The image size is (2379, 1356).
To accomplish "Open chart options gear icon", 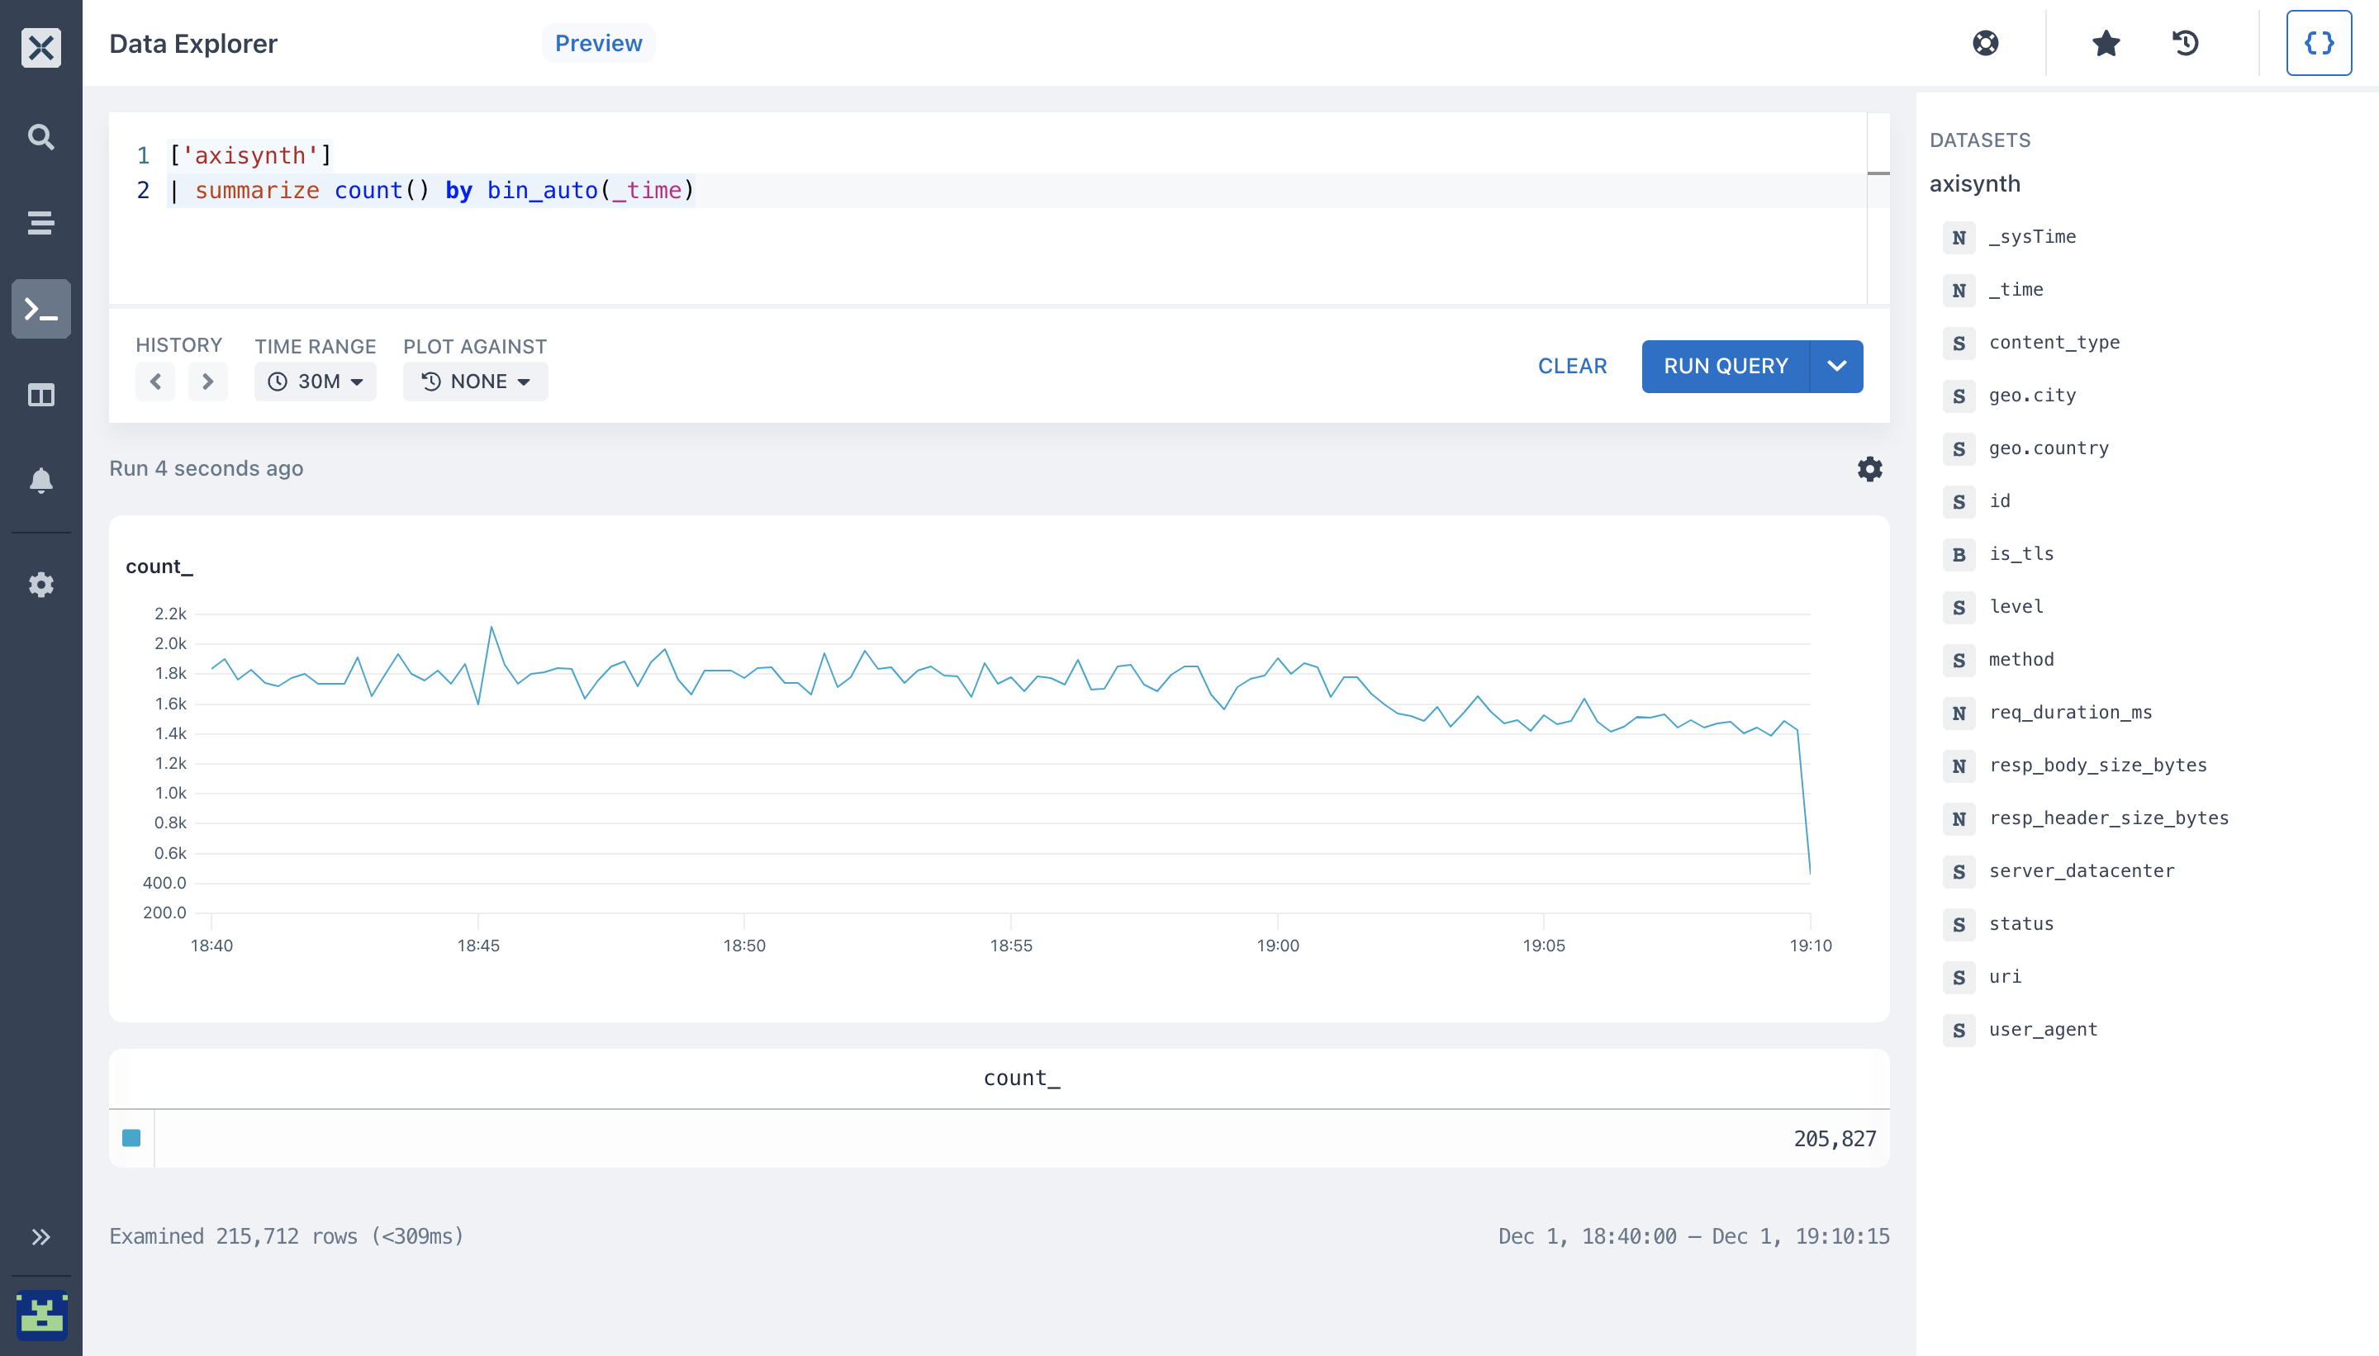I will (x=1869, y=469).
